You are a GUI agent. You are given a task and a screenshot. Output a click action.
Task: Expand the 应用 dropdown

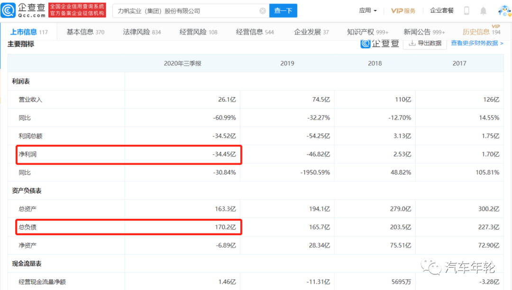click(x=368, y=11)
